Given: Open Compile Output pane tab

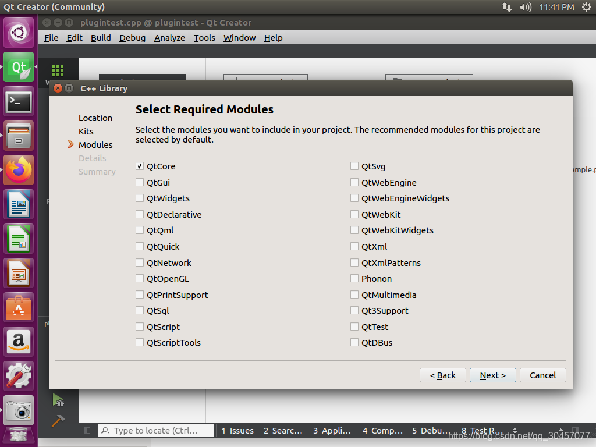Looking at the screenshot, I should [x=382, y=430].
